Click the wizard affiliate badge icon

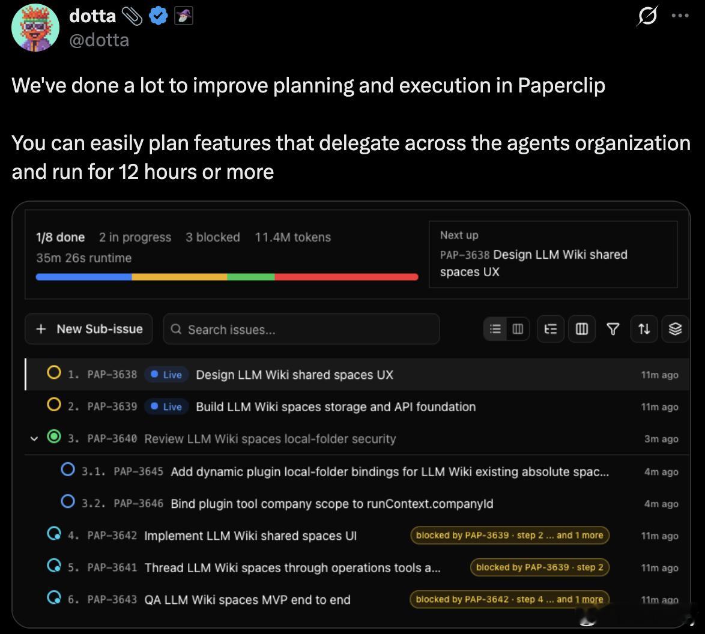[x=183, y=16]
